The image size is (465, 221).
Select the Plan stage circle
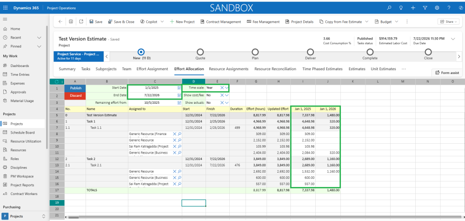[255, 52]
